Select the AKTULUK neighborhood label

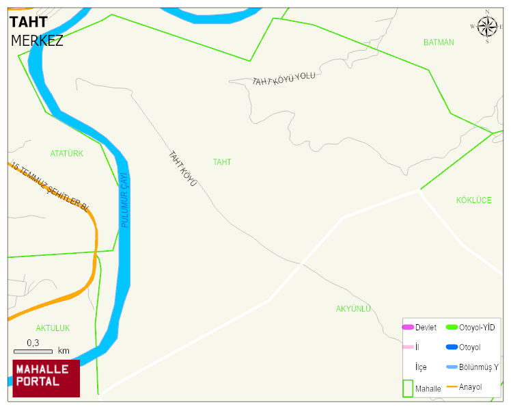tap(53, 328)
